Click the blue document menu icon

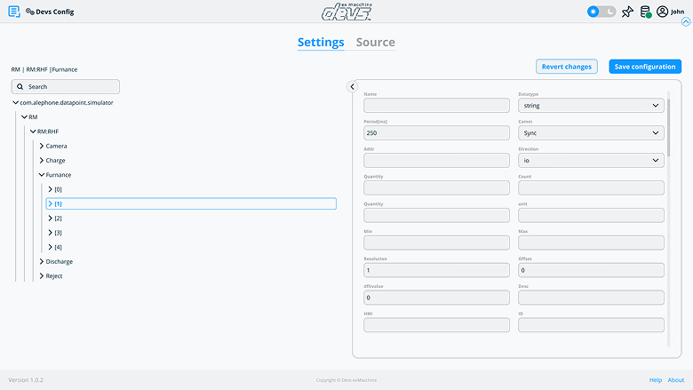(x=13, y=12)
